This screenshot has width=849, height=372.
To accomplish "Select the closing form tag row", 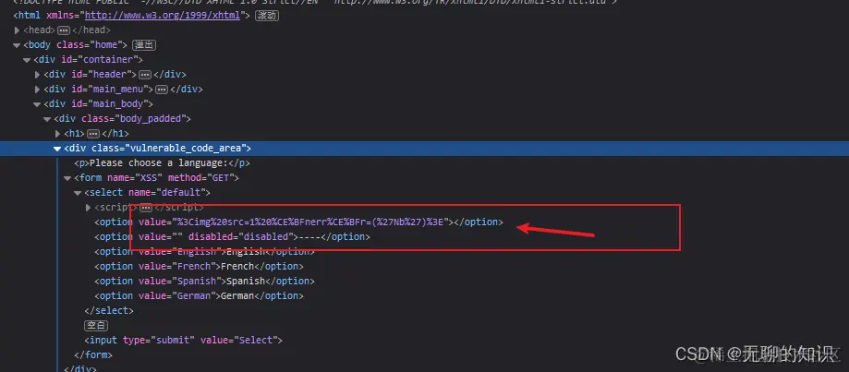I will tap(93, 354).
